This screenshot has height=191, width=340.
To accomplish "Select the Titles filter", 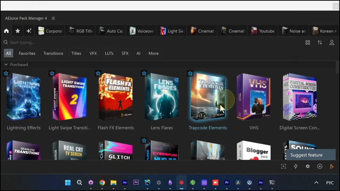I will (76, 53).
